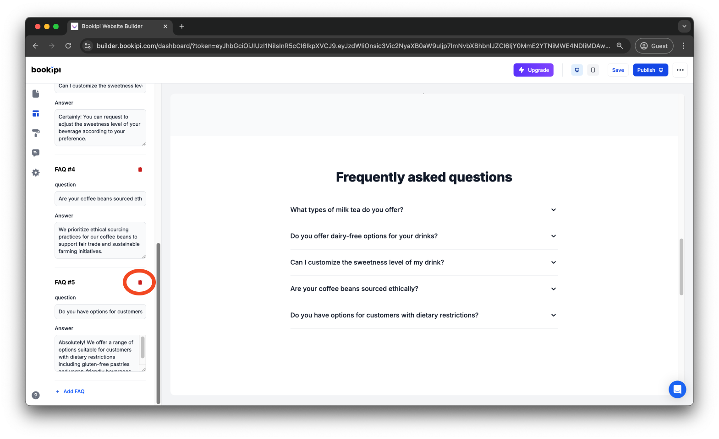Viewport: 719px width, 439px height.
Task: Switch to desktop preview mode
Action: tap(576, 70)
